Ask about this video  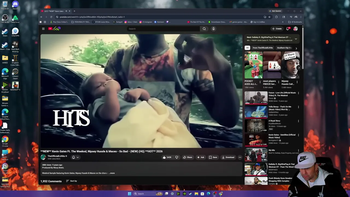[x=200, y=157]
